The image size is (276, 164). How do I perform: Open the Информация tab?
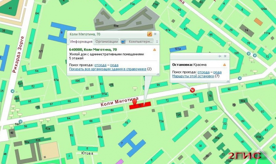coord(81,42)
